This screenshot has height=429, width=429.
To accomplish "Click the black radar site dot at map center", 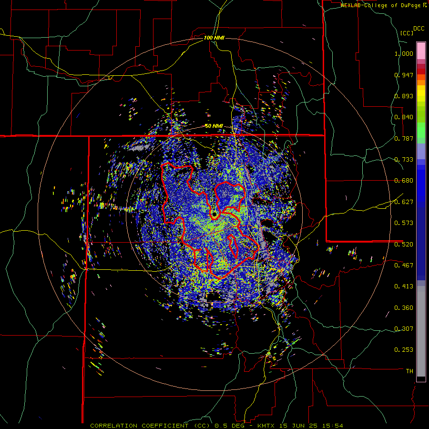I will (x=214, y=214).
